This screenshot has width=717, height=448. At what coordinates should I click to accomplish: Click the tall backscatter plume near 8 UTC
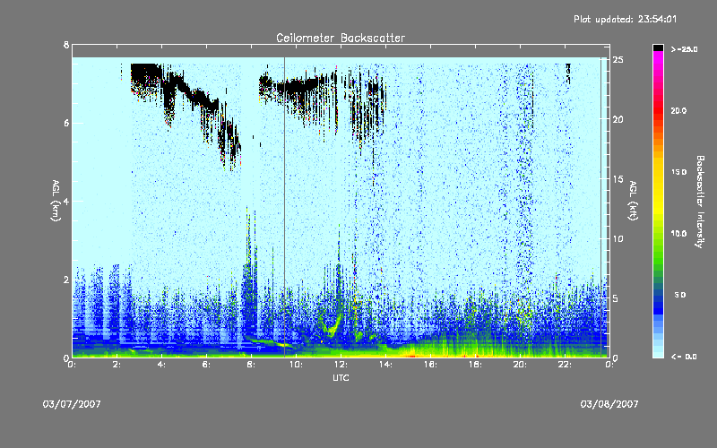(250, 279)
